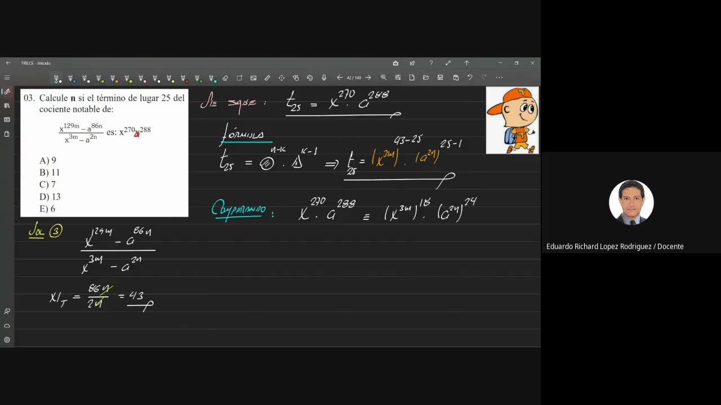Viewport: 721px width, 405px height.
Task: Open the hamburger menu in Inkodo
Action: pyautogui.click(x=7, y=78)
